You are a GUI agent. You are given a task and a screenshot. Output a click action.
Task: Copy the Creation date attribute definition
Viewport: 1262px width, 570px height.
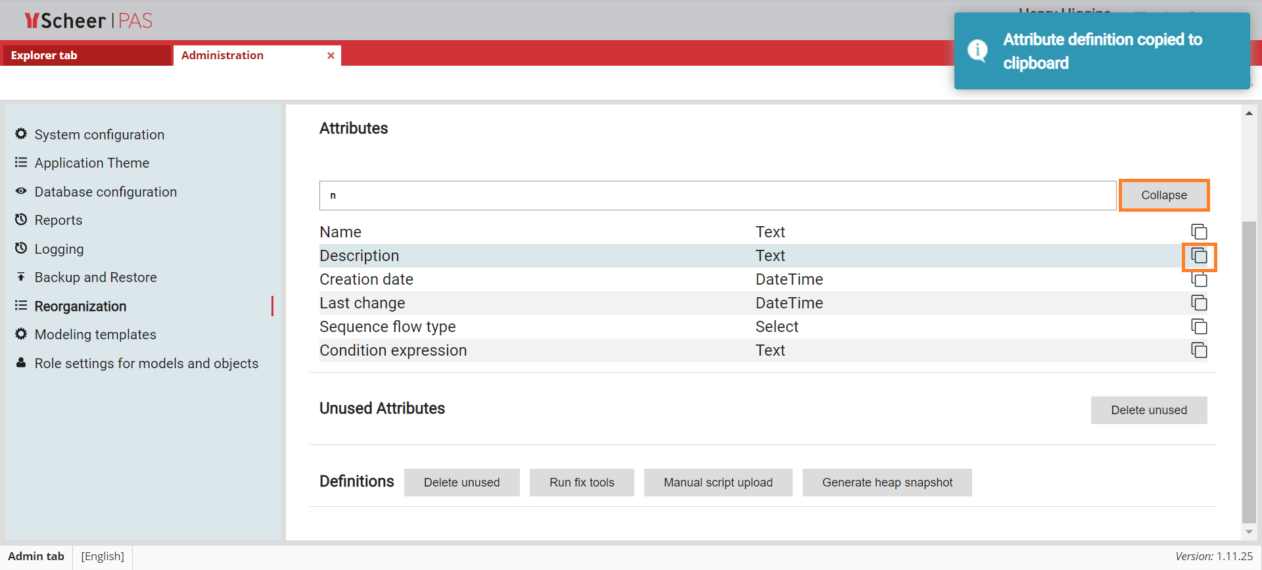pos(1199,280)
